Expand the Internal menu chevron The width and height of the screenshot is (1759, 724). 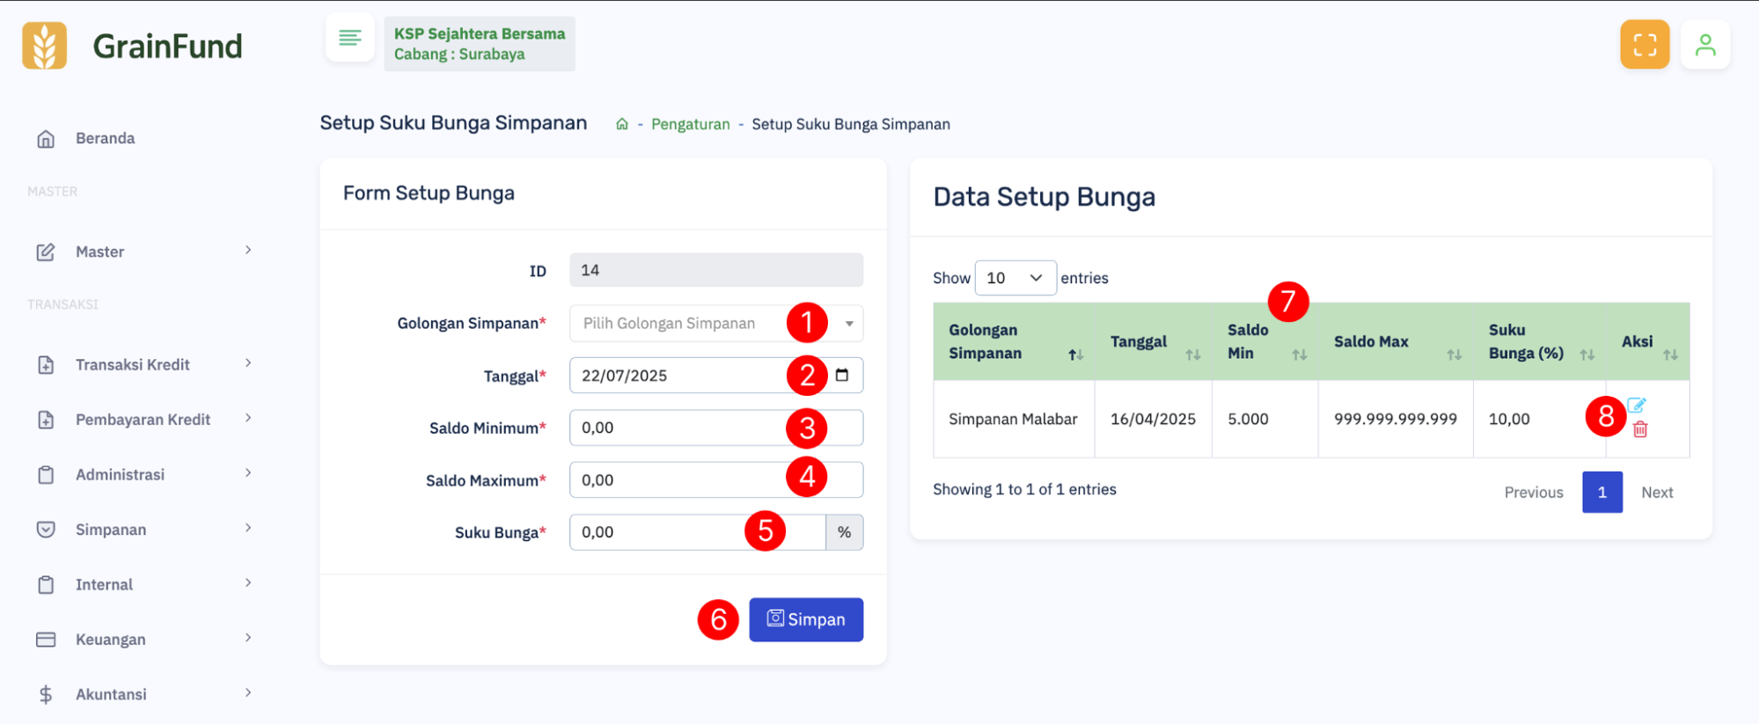[x=248, y=583]
